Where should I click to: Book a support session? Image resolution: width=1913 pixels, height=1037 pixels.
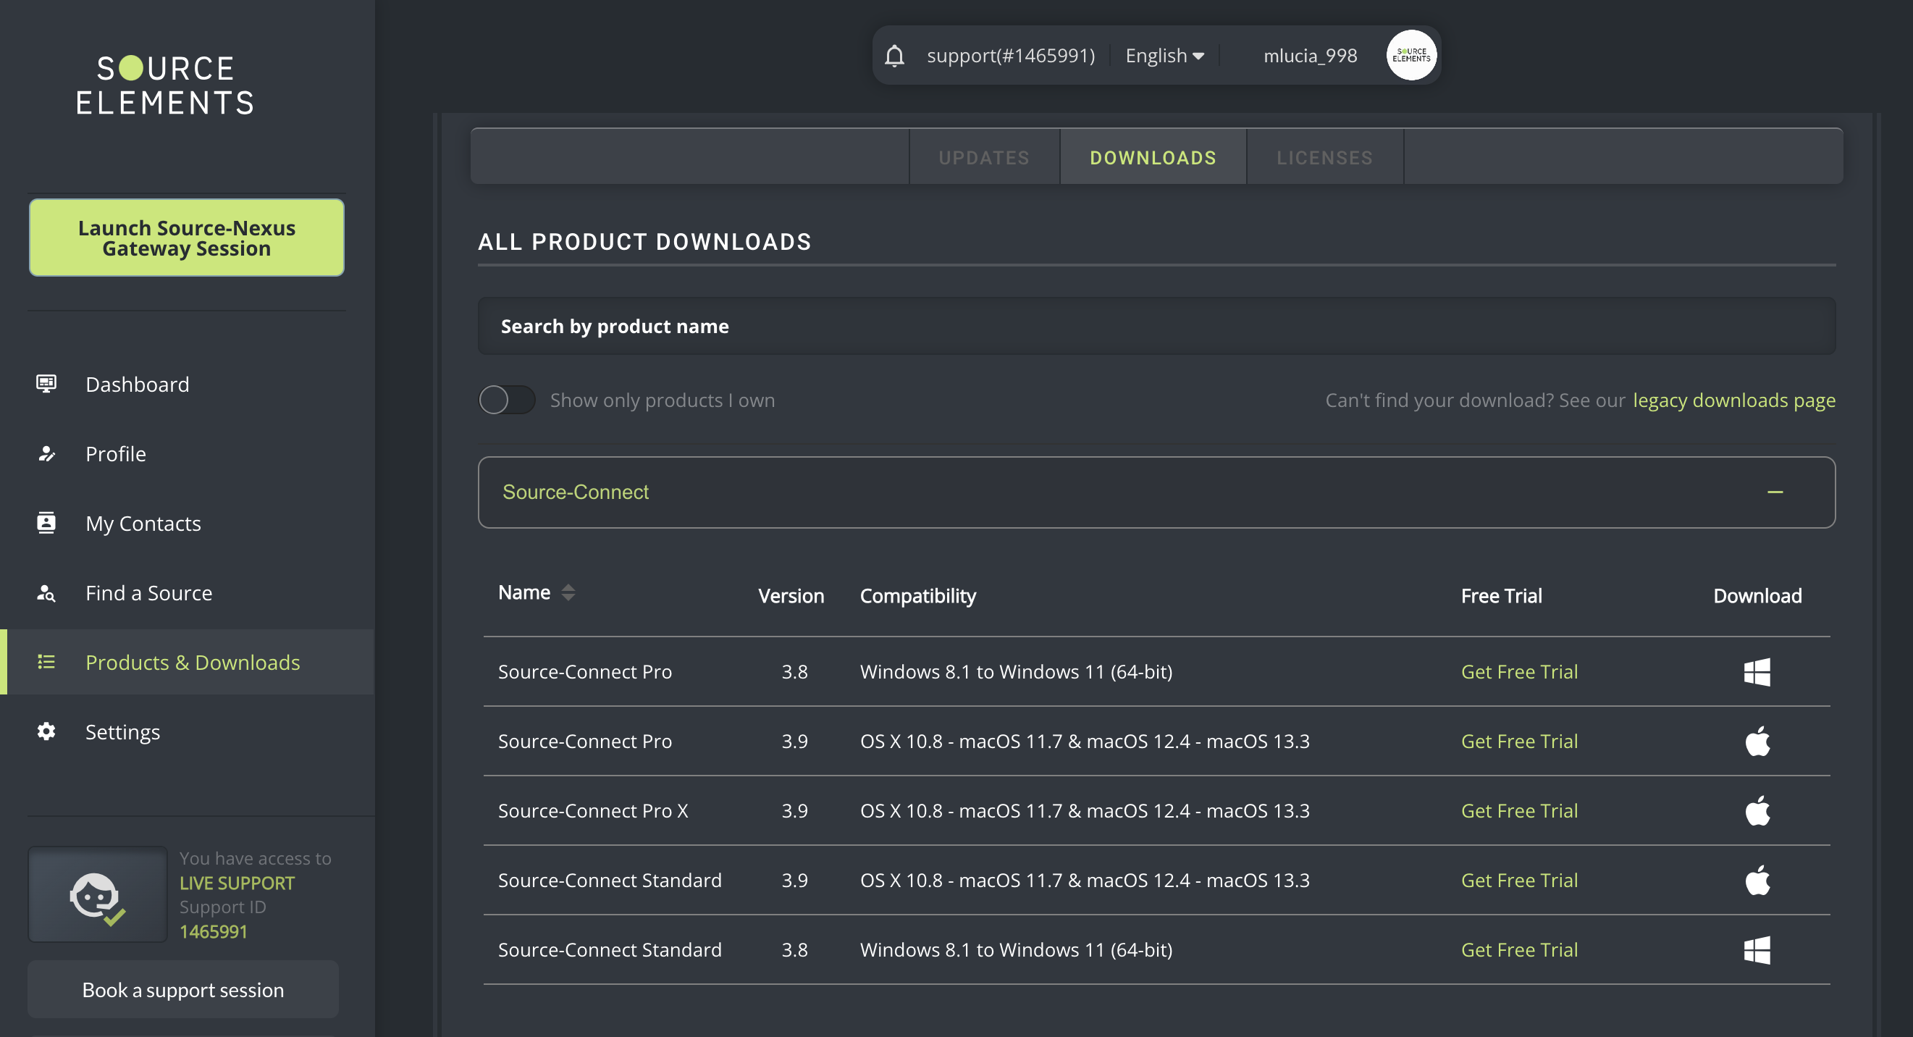tap(182, 989)
